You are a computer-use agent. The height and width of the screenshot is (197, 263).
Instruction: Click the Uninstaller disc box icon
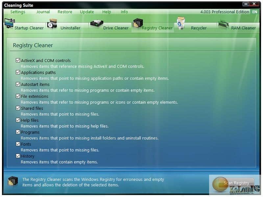[x=52, y=24]
